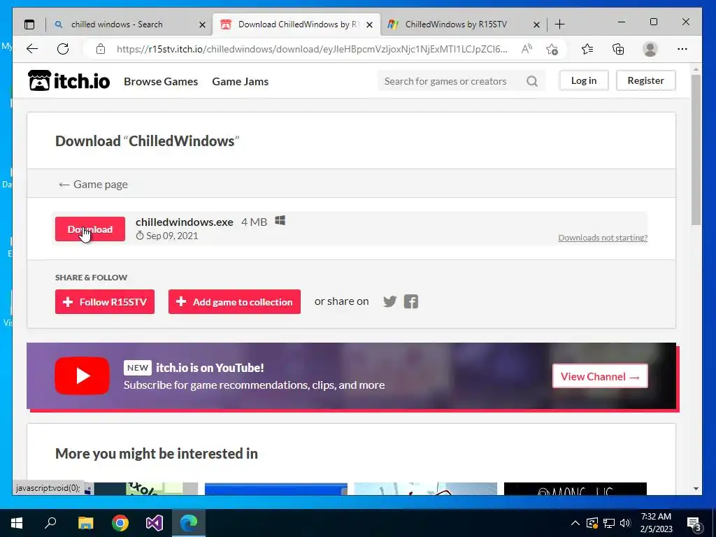Click the chilledwindows.exe file name
The height and width of the screenshot is (537, 716).
pyautogui.click(x=185, y=222)
